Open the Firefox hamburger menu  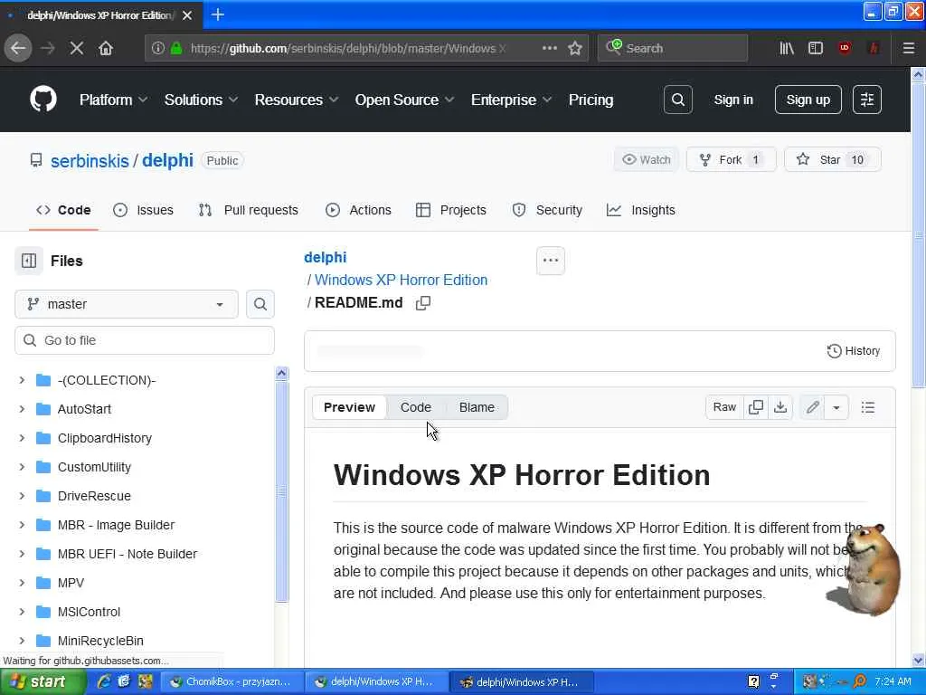[909, 48]
